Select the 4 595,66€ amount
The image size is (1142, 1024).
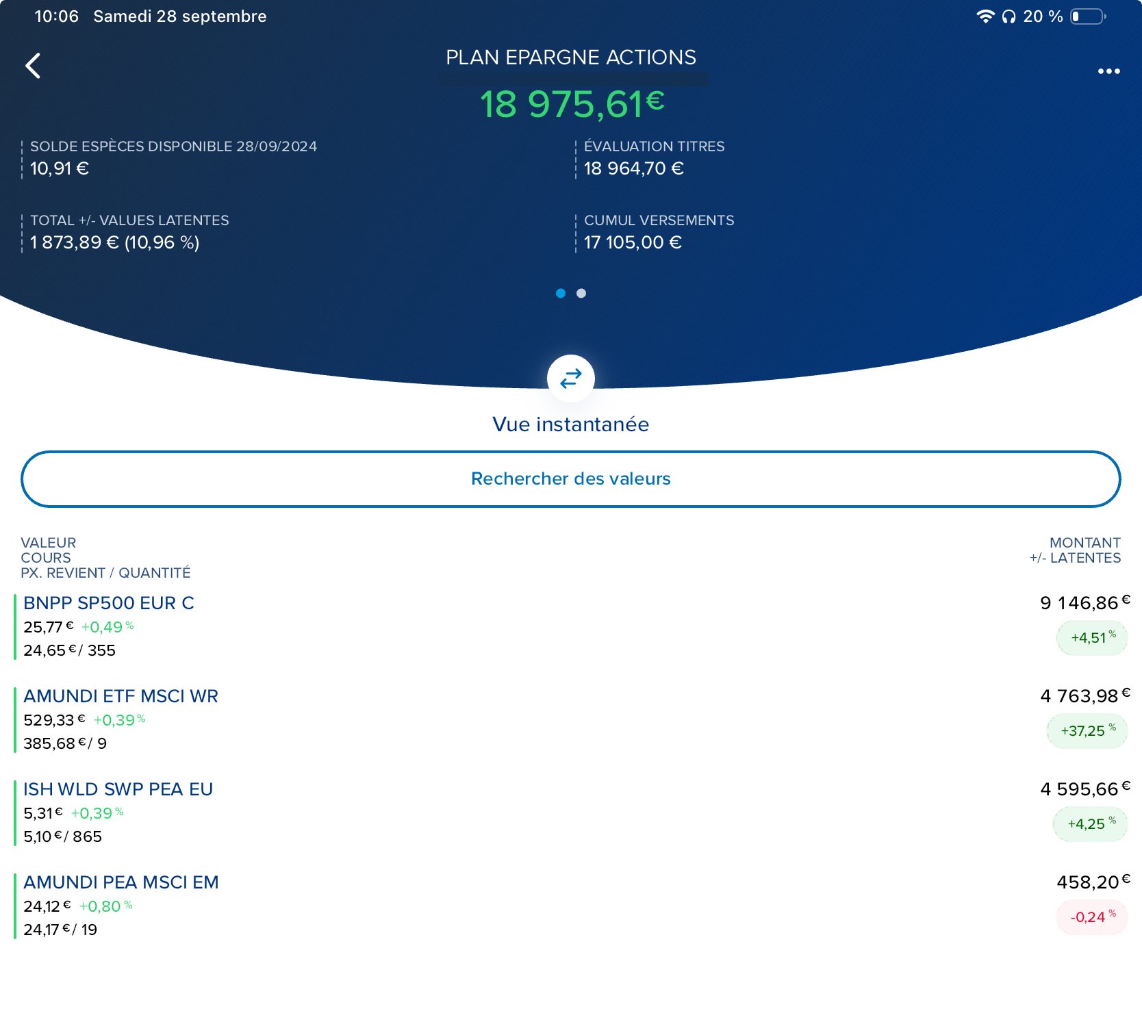click(x=1084, y=789)
